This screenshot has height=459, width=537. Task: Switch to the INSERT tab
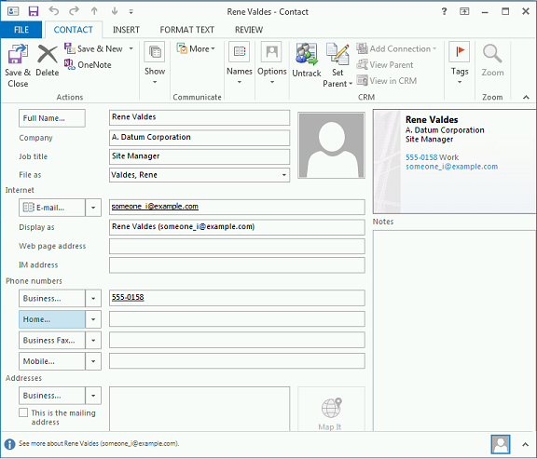click(x=126, y=30)
